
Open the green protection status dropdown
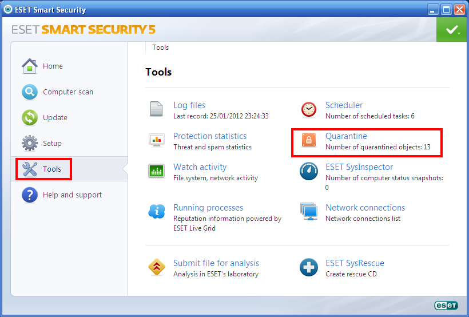(452, 29)
